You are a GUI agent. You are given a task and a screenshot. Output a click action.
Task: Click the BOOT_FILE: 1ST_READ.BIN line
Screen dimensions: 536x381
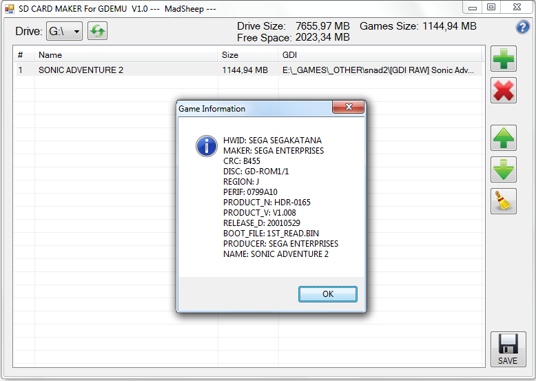(271, 234)
